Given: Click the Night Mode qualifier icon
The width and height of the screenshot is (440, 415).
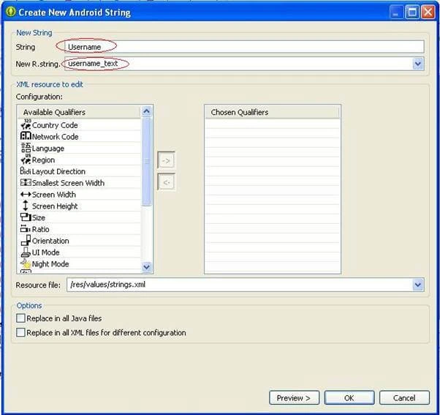Looking at the screenshot, I should tap(26, 263).
